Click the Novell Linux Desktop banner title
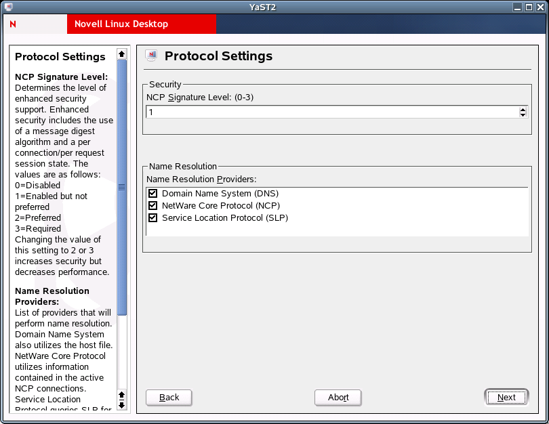Viewport: 549px width, 424px height. point(121,24)
